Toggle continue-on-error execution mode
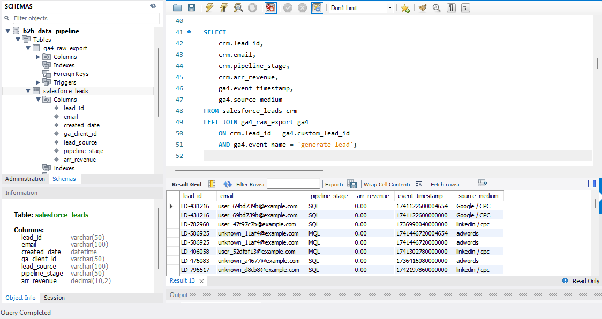Image resolution: width=602 pixels, height=319 pixels. pos(270,7)
